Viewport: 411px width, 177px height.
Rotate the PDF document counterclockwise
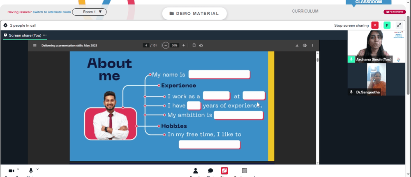[x=201, y=45]
